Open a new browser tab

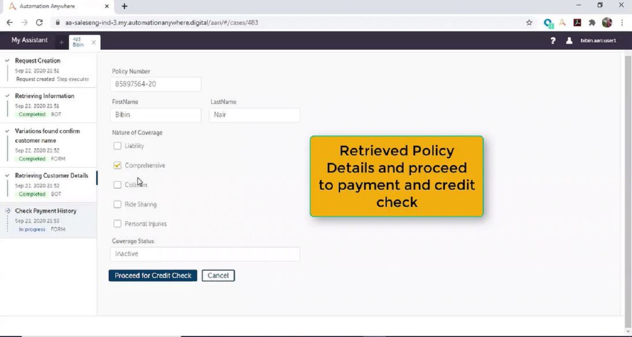point(124,7)
